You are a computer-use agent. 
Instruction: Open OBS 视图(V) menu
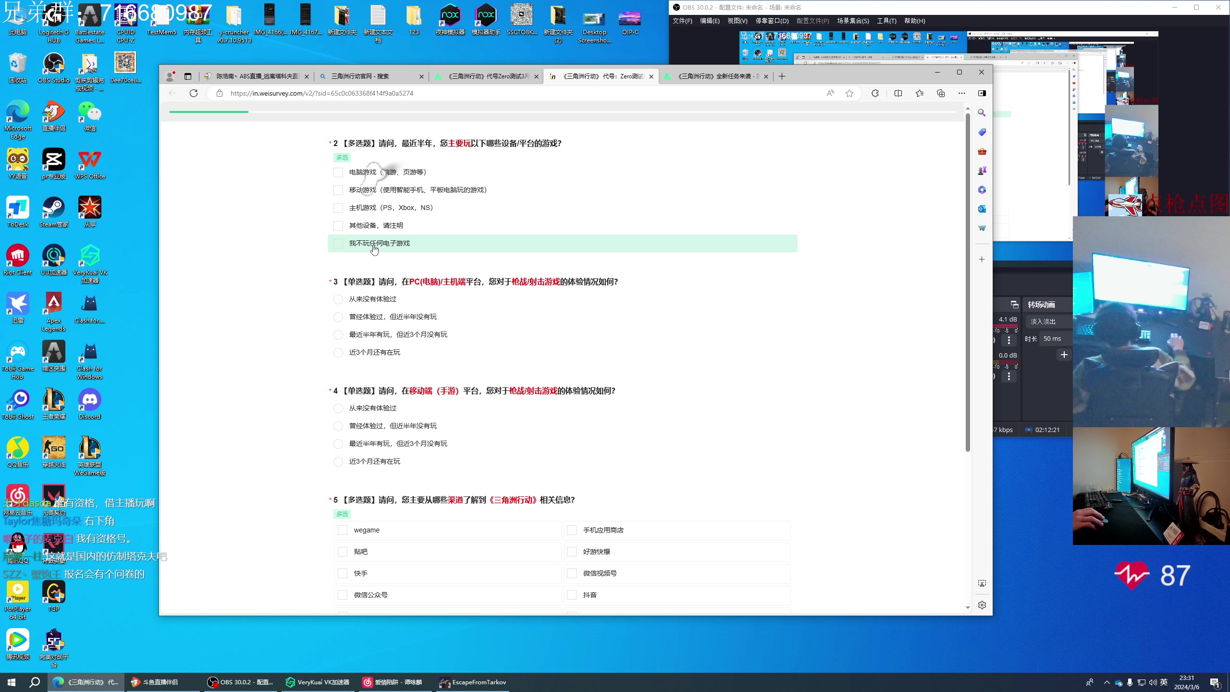tap(737, 21)
